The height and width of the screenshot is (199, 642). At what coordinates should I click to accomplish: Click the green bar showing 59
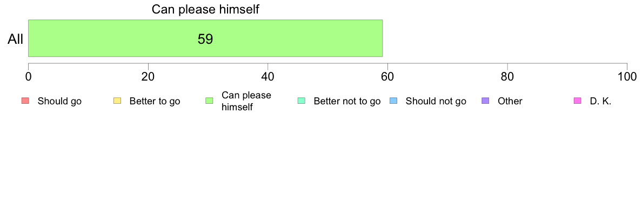point(205,38)
